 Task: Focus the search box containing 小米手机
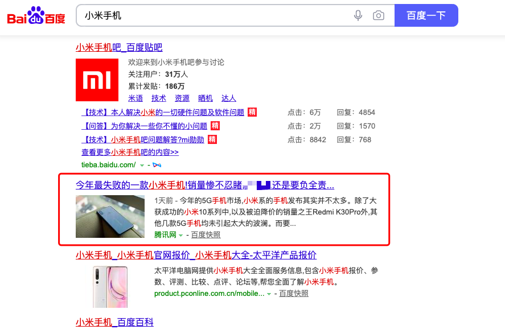[212, 15]
